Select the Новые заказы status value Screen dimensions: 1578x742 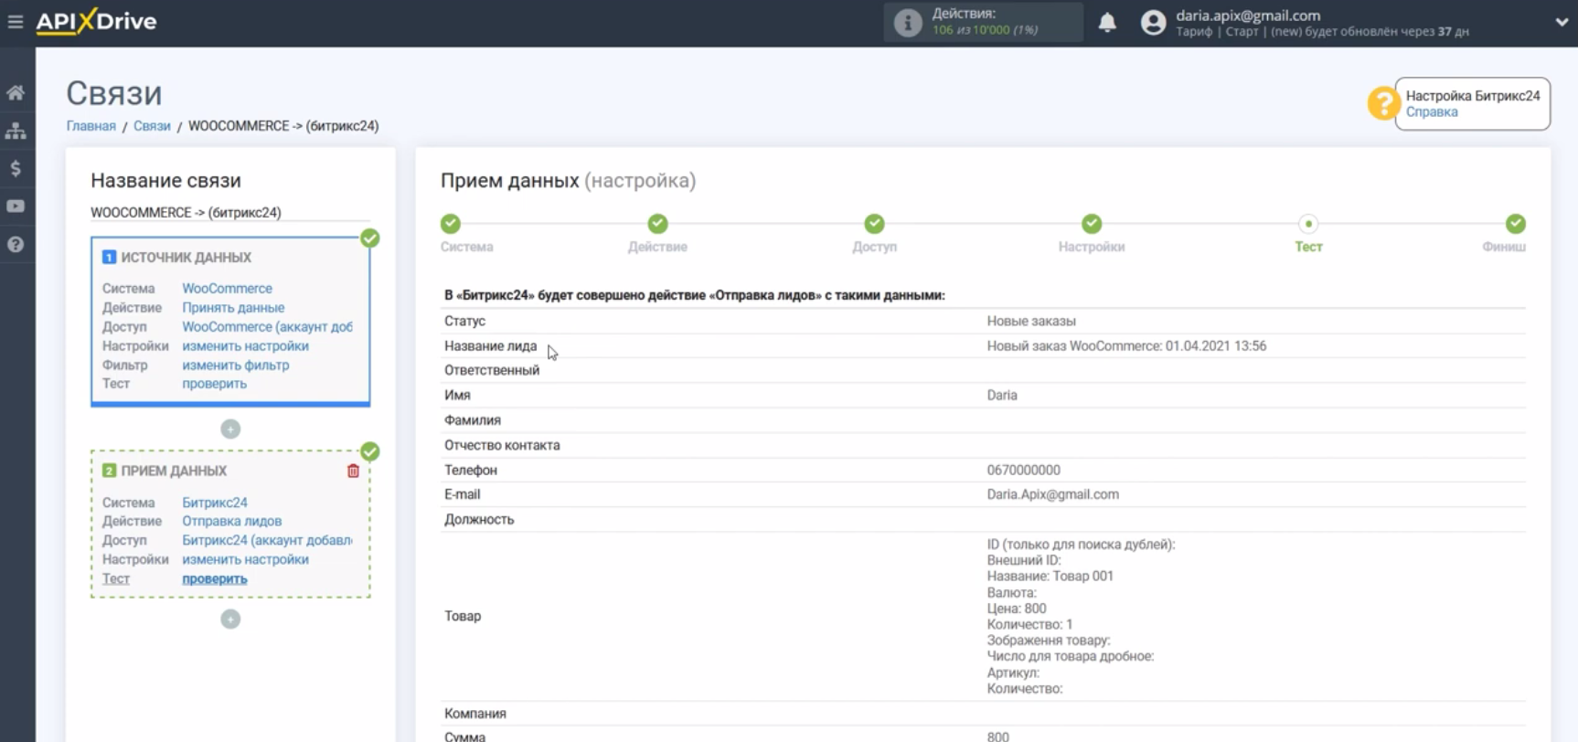coord(1031,322)
